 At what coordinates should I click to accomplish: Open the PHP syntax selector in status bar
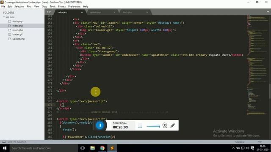click(x=260, y=142)
